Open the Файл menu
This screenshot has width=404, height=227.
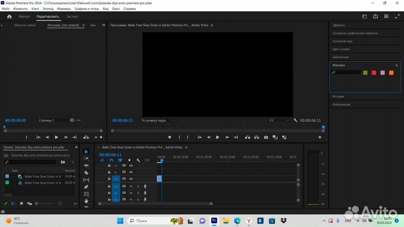click(6, 8)
